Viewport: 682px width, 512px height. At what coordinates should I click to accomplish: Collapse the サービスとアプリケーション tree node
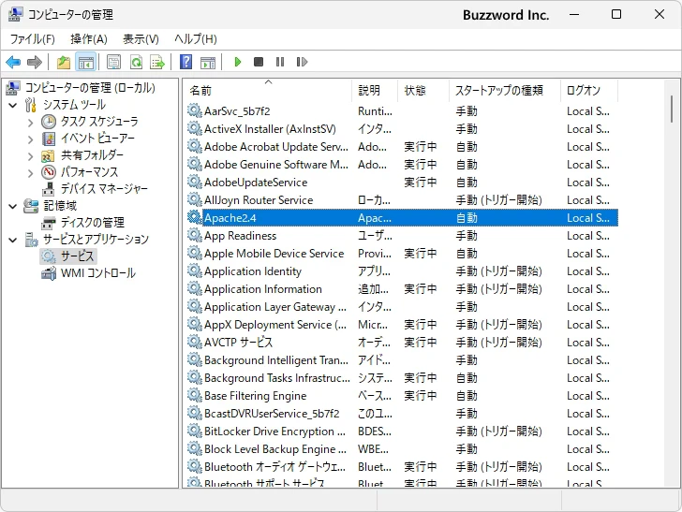tap(13, 240)
